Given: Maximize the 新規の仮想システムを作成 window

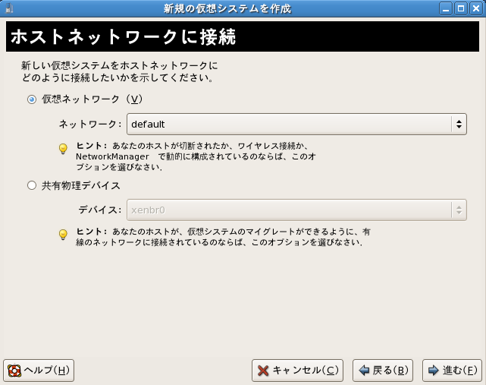Looking at the screenshot, I should point(461,8).
